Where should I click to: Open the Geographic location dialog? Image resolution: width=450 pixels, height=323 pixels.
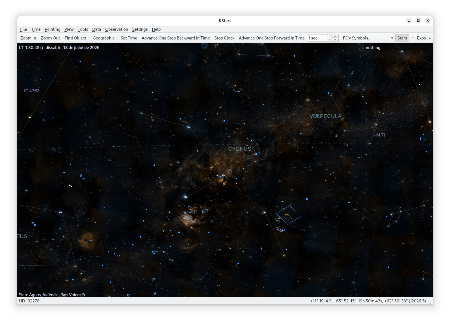[103, 38]
